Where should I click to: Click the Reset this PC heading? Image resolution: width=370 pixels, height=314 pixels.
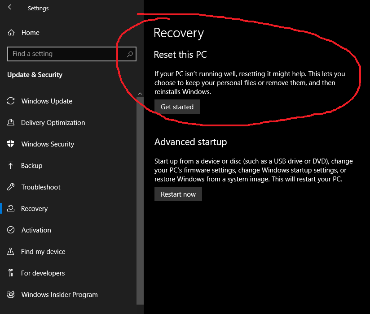pyautogui.click(x=180, y=55)
